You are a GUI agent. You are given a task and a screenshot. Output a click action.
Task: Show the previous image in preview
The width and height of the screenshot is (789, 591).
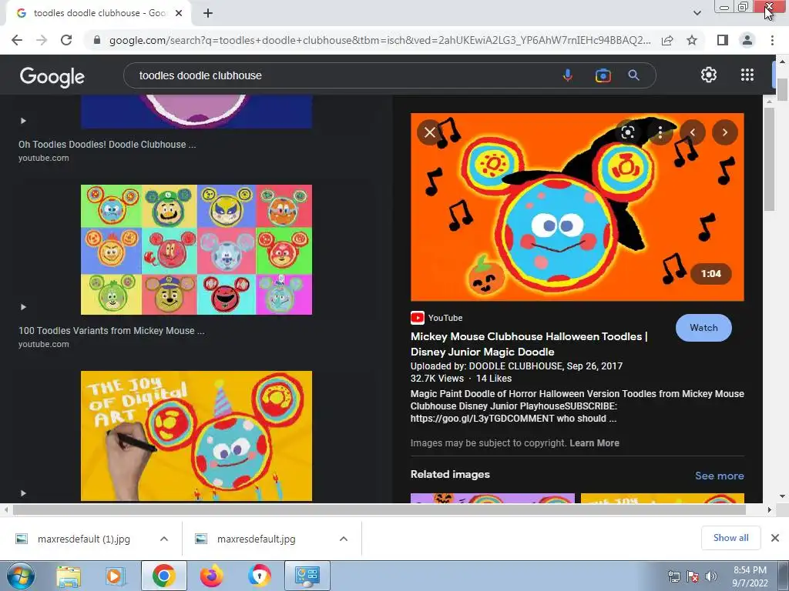pyautogui.click(x=693, y=132)
